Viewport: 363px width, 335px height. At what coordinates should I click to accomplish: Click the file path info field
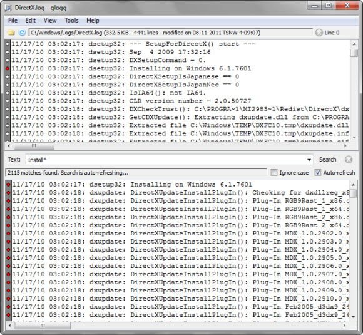tap(170, 33)
